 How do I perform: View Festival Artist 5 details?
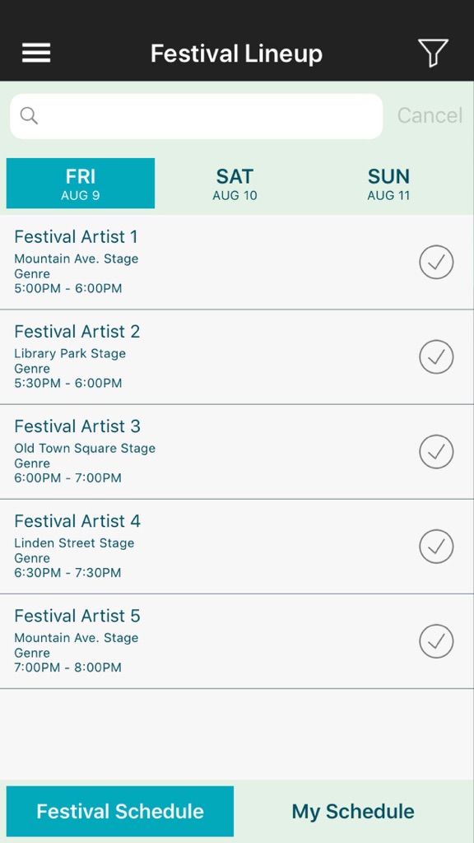(x=237, y=641)
